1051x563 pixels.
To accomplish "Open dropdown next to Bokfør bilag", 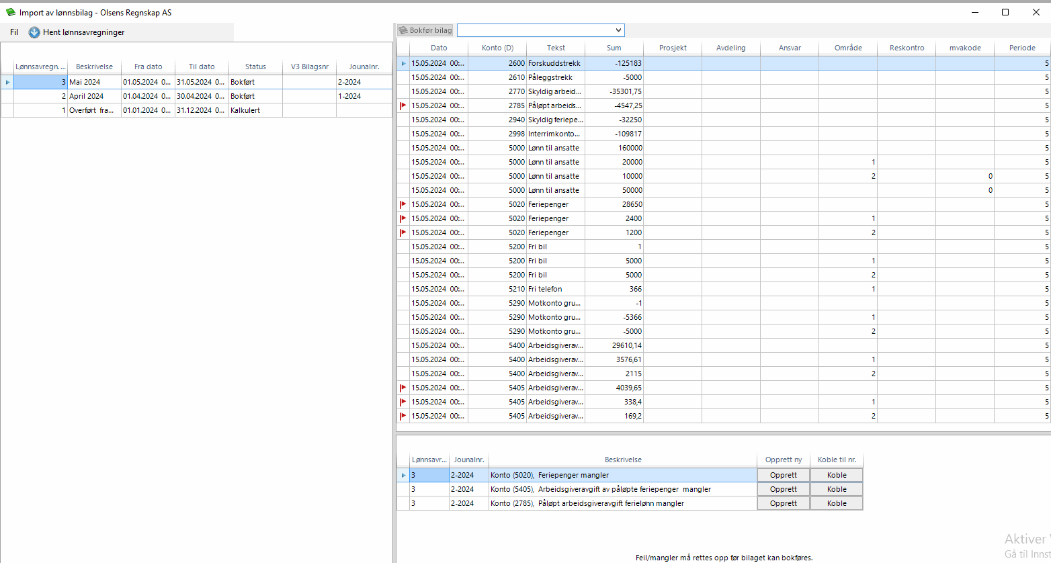I will 618,30.
